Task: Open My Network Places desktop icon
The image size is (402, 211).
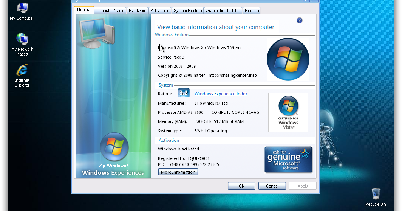Action: [22, 44]
